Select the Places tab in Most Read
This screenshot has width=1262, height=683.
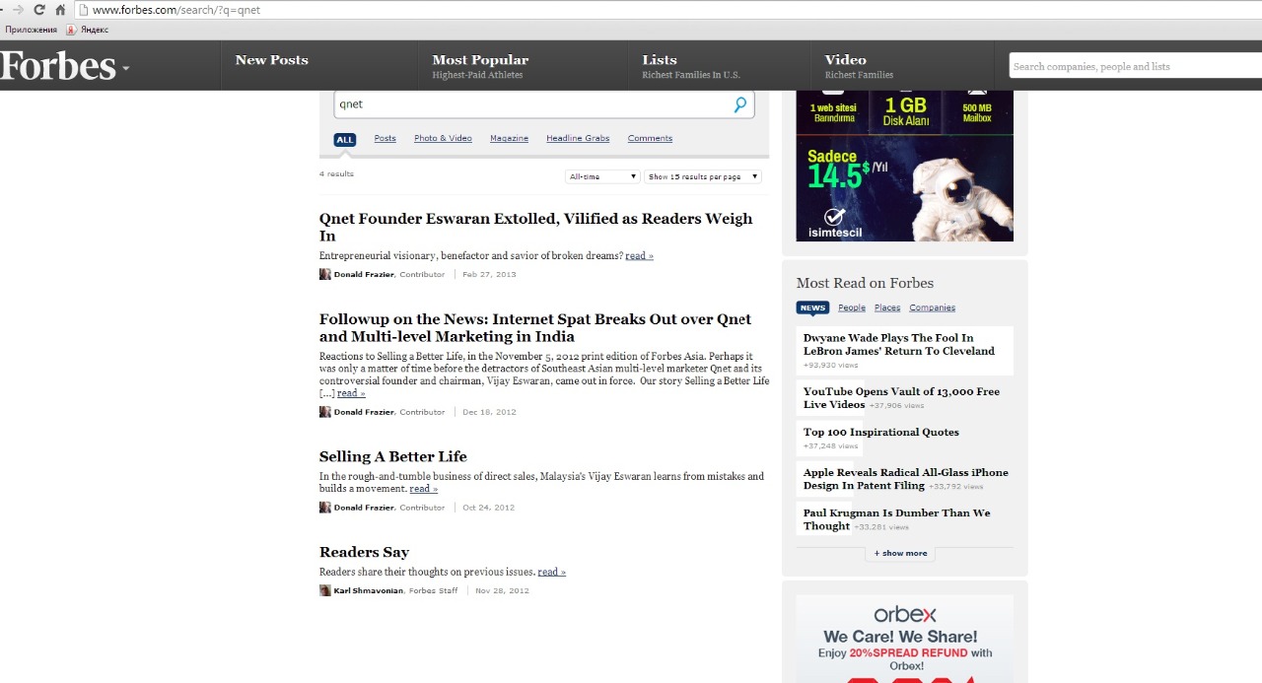pyautogui.click(x=887, y=307)
